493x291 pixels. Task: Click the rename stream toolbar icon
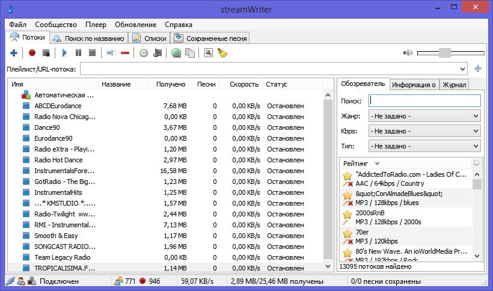pos(111,53)
